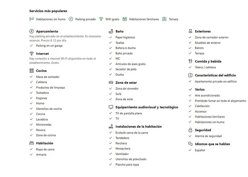
Task: Click the Idiomas que se hablan speech-bubble icon
Action: coord(191,144)
